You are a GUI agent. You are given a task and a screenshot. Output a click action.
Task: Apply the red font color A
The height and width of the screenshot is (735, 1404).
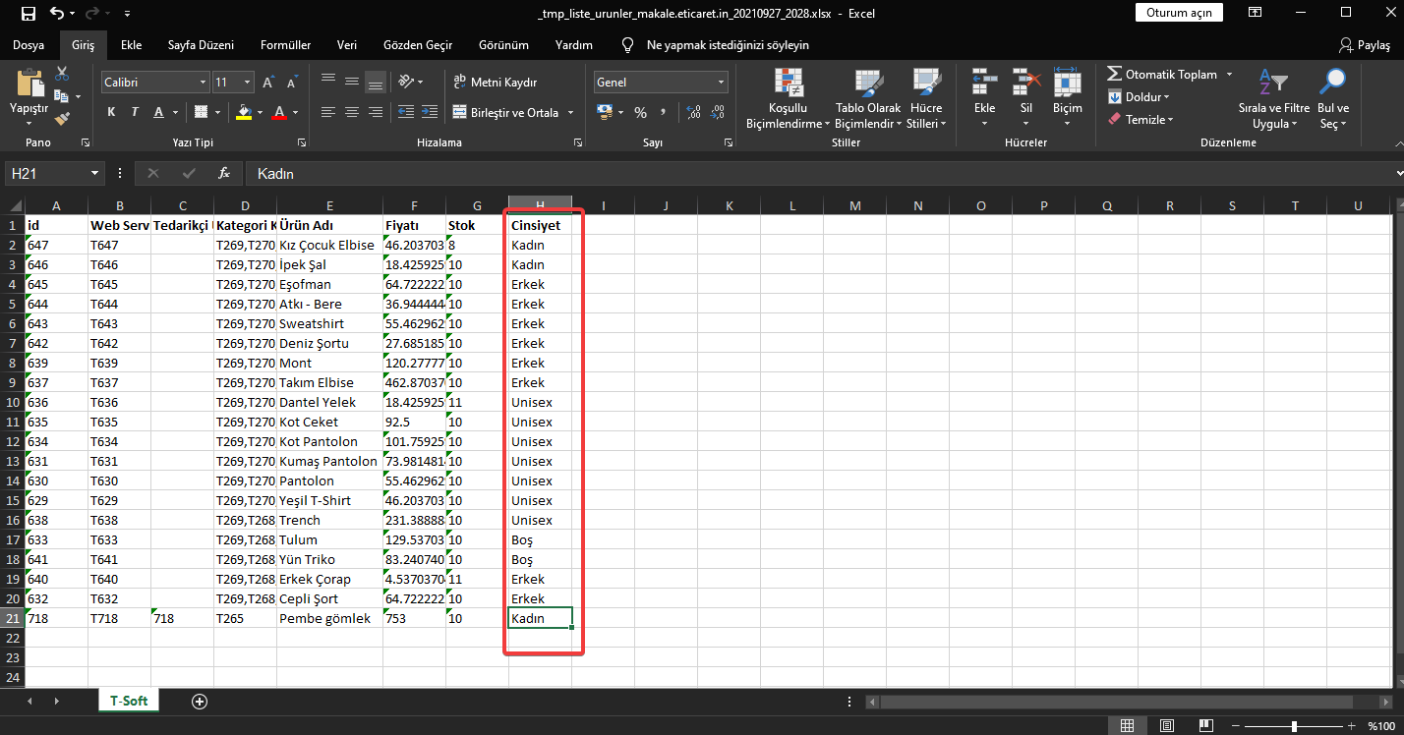(280, 112)
